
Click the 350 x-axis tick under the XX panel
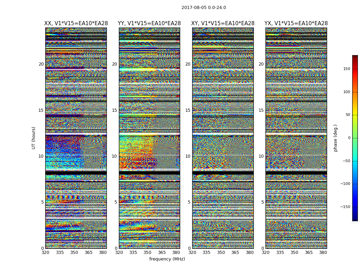coord(74,253)
